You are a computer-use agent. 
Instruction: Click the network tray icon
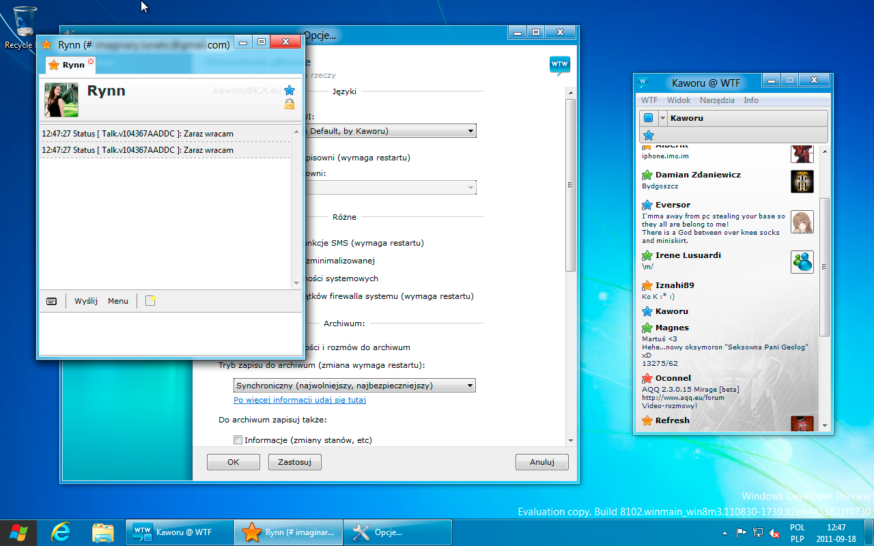click(758, 533)
